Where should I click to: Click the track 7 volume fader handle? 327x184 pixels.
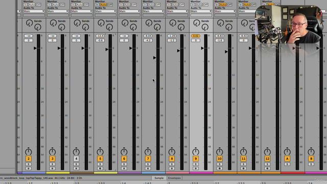[x=154, y=58]
